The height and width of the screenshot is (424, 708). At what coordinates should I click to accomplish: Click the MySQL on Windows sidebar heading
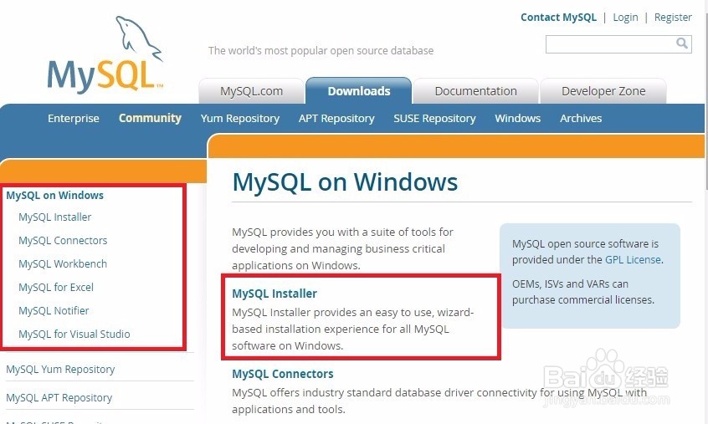pos(54,196)
